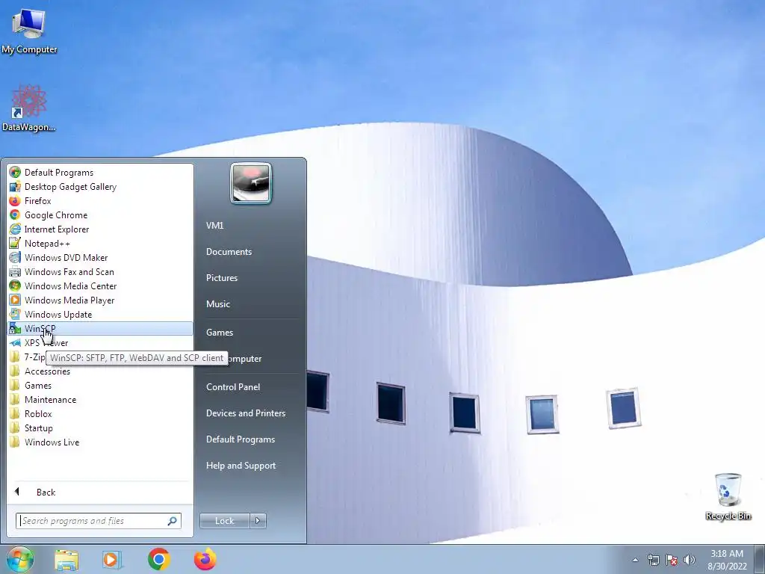Select the My Computer desktop icon

click(x=29, y=30)
